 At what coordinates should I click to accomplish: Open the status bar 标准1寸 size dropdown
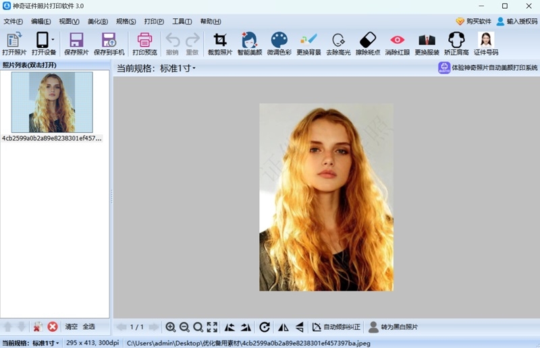click(x=46, y=343)
